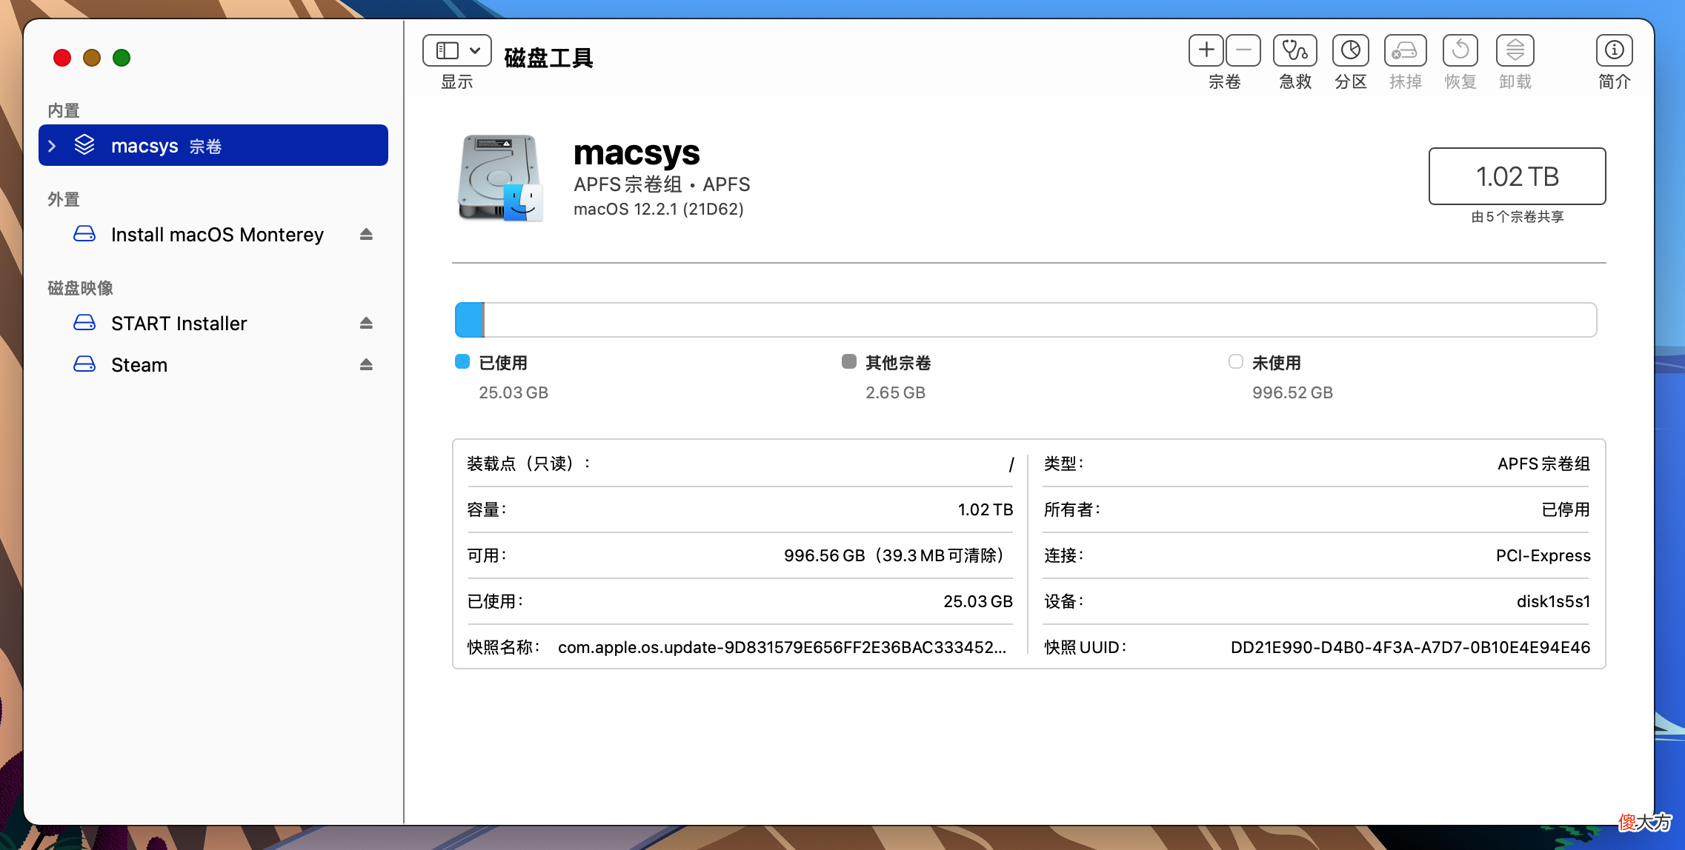The width and height of the screenshot is (1685, 850).
Task: Click the 磁盘工具 window title
Action: click(548, 58)
